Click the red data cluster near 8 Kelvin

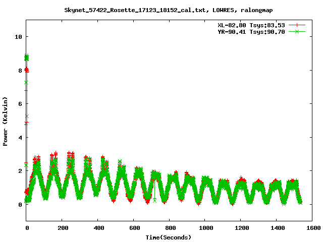[26, 70]
